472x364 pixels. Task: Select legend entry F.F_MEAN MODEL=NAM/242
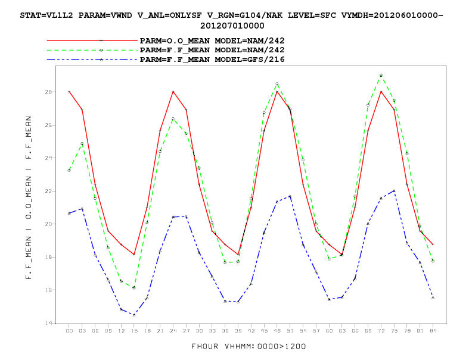(x=212, y=50)
